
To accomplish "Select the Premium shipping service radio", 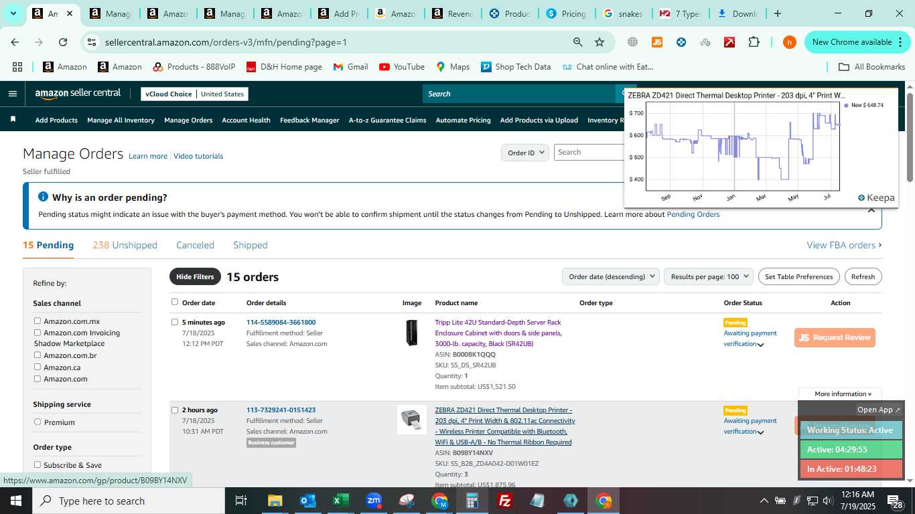I will click(x=38, y=422).
